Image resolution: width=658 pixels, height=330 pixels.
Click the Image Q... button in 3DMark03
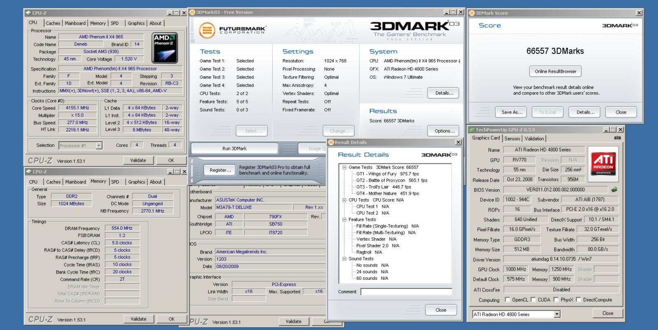313,149
